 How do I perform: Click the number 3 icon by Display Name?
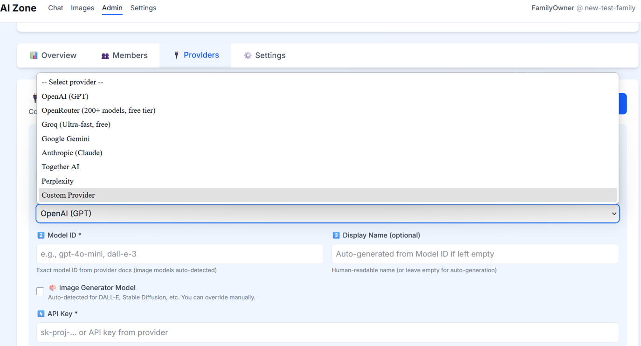point(336,235)
